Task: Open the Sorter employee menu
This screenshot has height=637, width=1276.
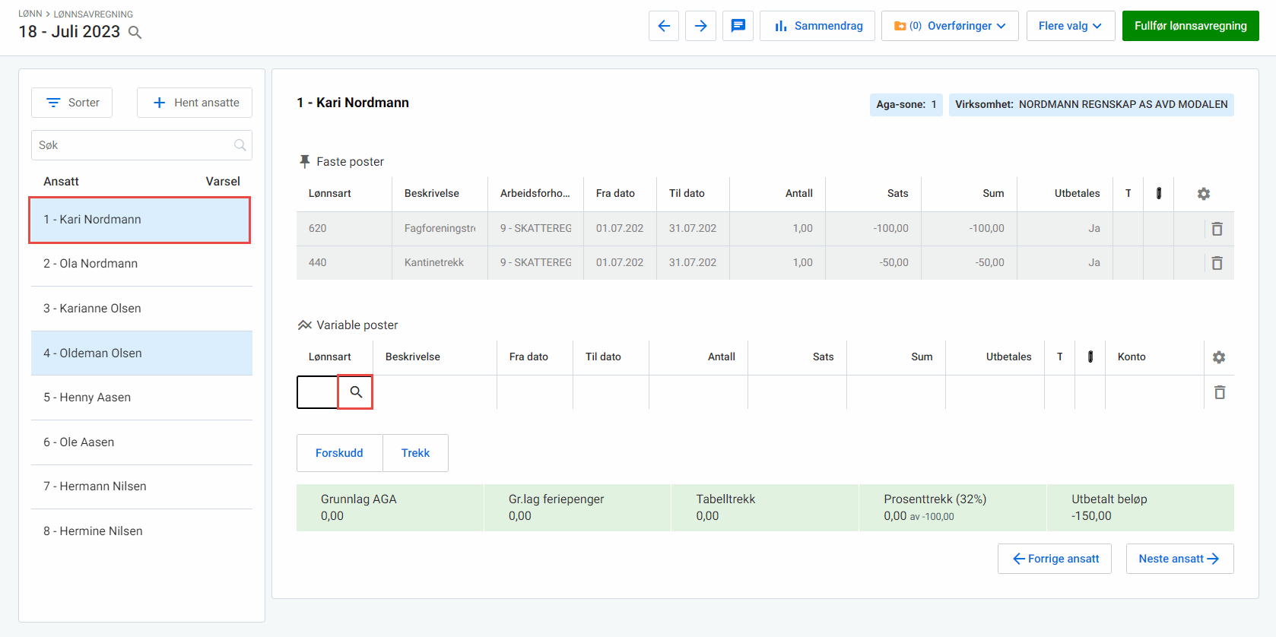Action: coord(72,103)
